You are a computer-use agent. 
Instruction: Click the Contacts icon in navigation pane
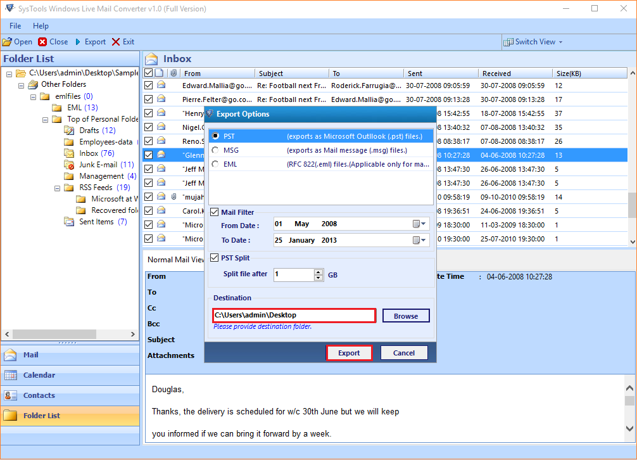(x=10, y=395)
